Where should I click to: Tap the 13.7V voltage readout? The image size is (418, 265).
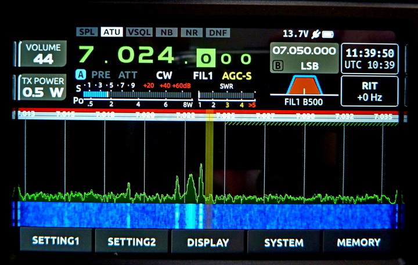coord(296,34)
